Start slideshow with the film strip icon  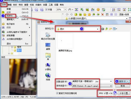click(77, 9)
